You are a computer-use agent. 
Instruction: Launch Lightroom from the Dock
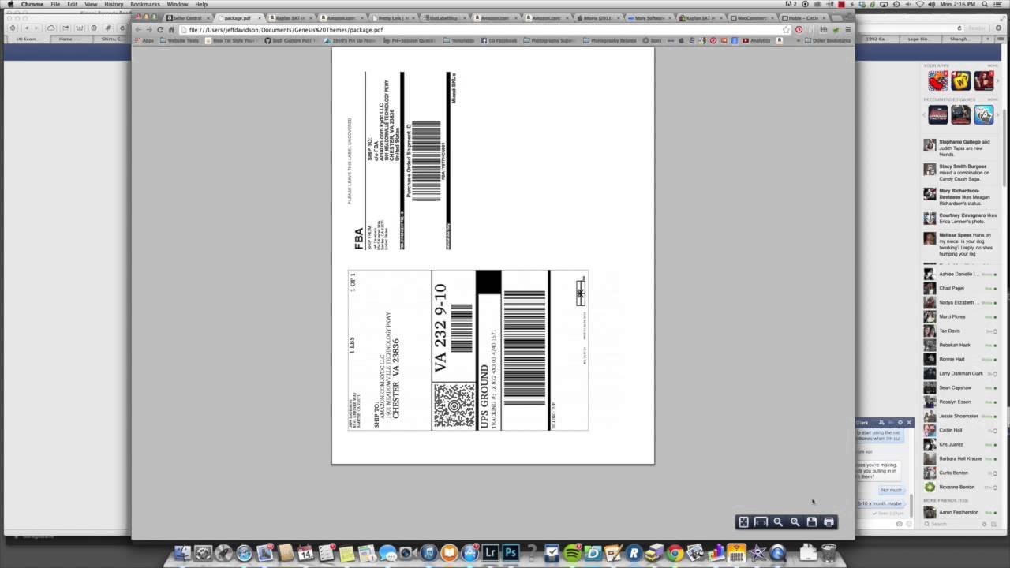coord(490,554)
